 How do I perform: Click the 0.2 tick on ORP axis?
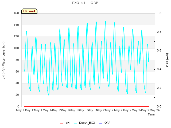point(159,88)
